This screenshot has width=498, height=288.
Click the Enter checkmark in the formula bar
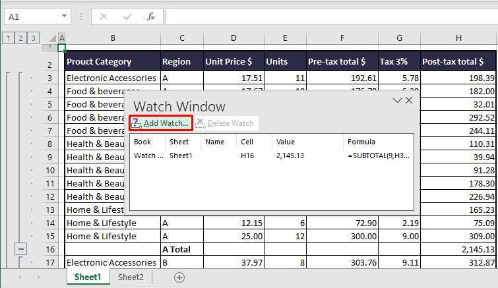127,16
